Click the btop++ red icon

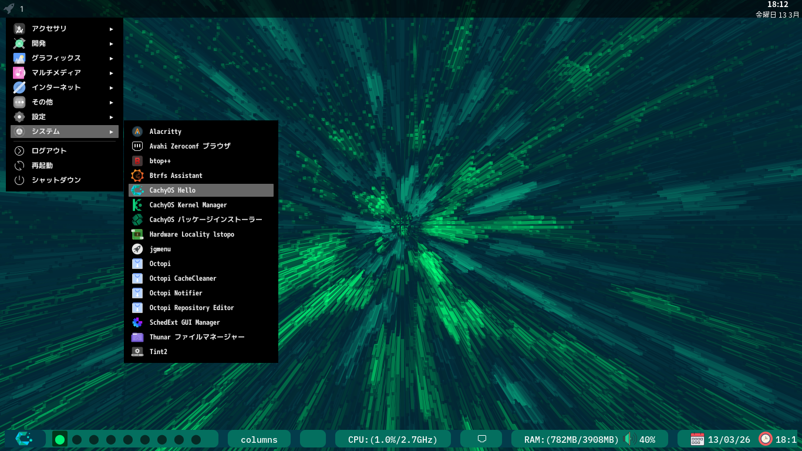[137, 161]
